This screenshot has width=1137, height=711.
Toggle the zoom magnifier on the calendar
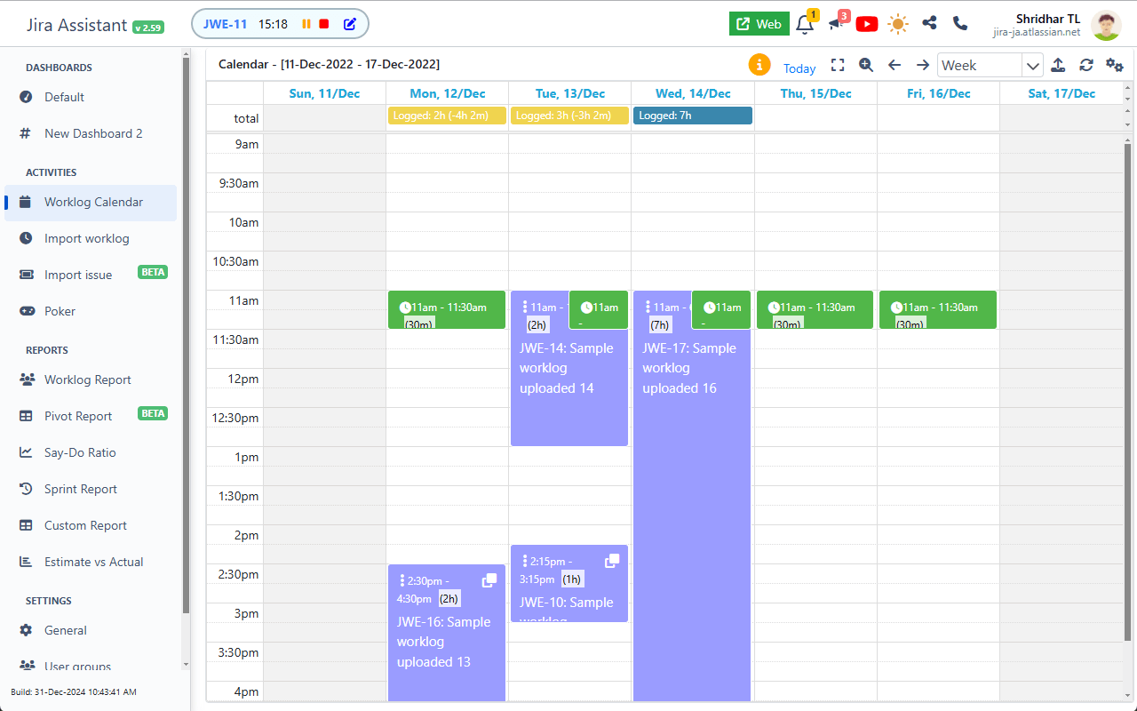865,65
